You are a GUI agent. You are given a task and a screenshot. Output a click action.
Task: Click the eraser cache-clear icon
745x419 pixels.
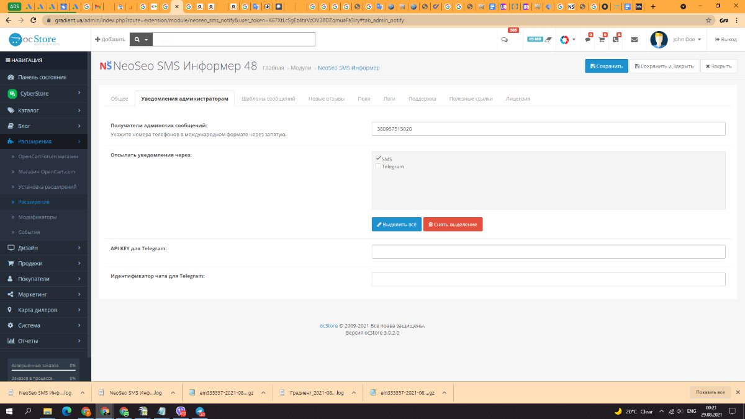(548, 40)
